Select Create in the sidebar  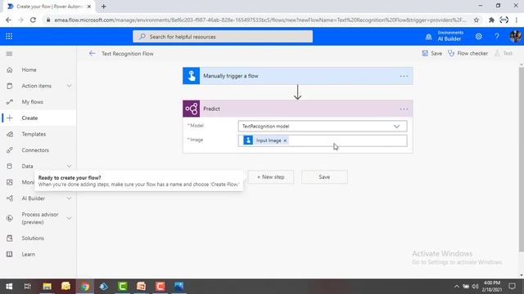(38, 118)
